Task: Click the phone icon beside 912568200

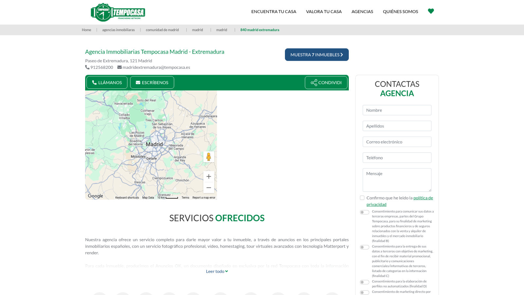Action: click(x=87, y=67)
